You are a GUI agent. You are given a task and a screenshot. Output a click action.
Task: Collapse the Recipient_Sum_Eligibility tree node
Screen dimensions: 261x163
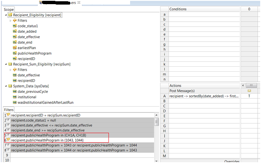pos(6,64)
